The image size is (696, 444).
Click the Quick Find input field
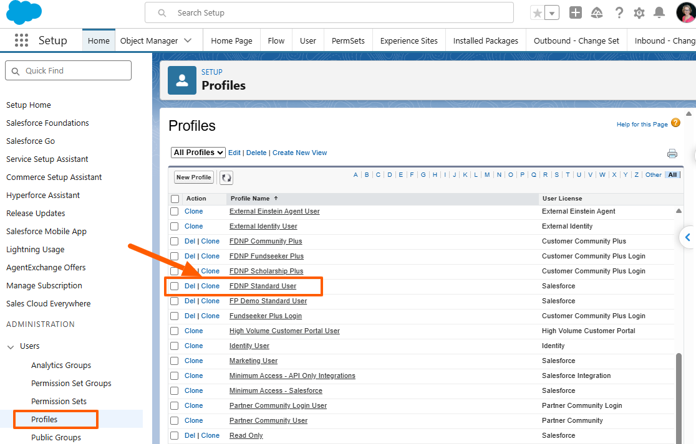coord(69,70)
